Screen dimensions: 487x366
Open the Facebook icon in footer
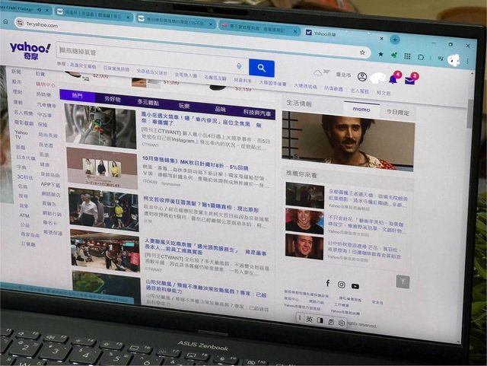328,282
